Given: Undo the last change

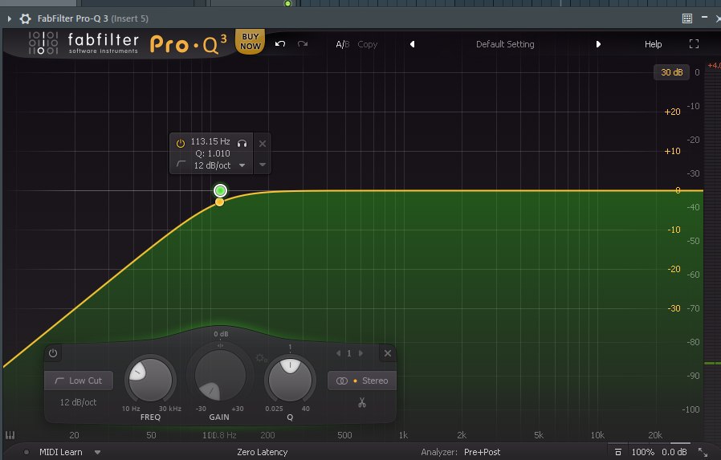Looking at the screenshot, I should 280,43.
